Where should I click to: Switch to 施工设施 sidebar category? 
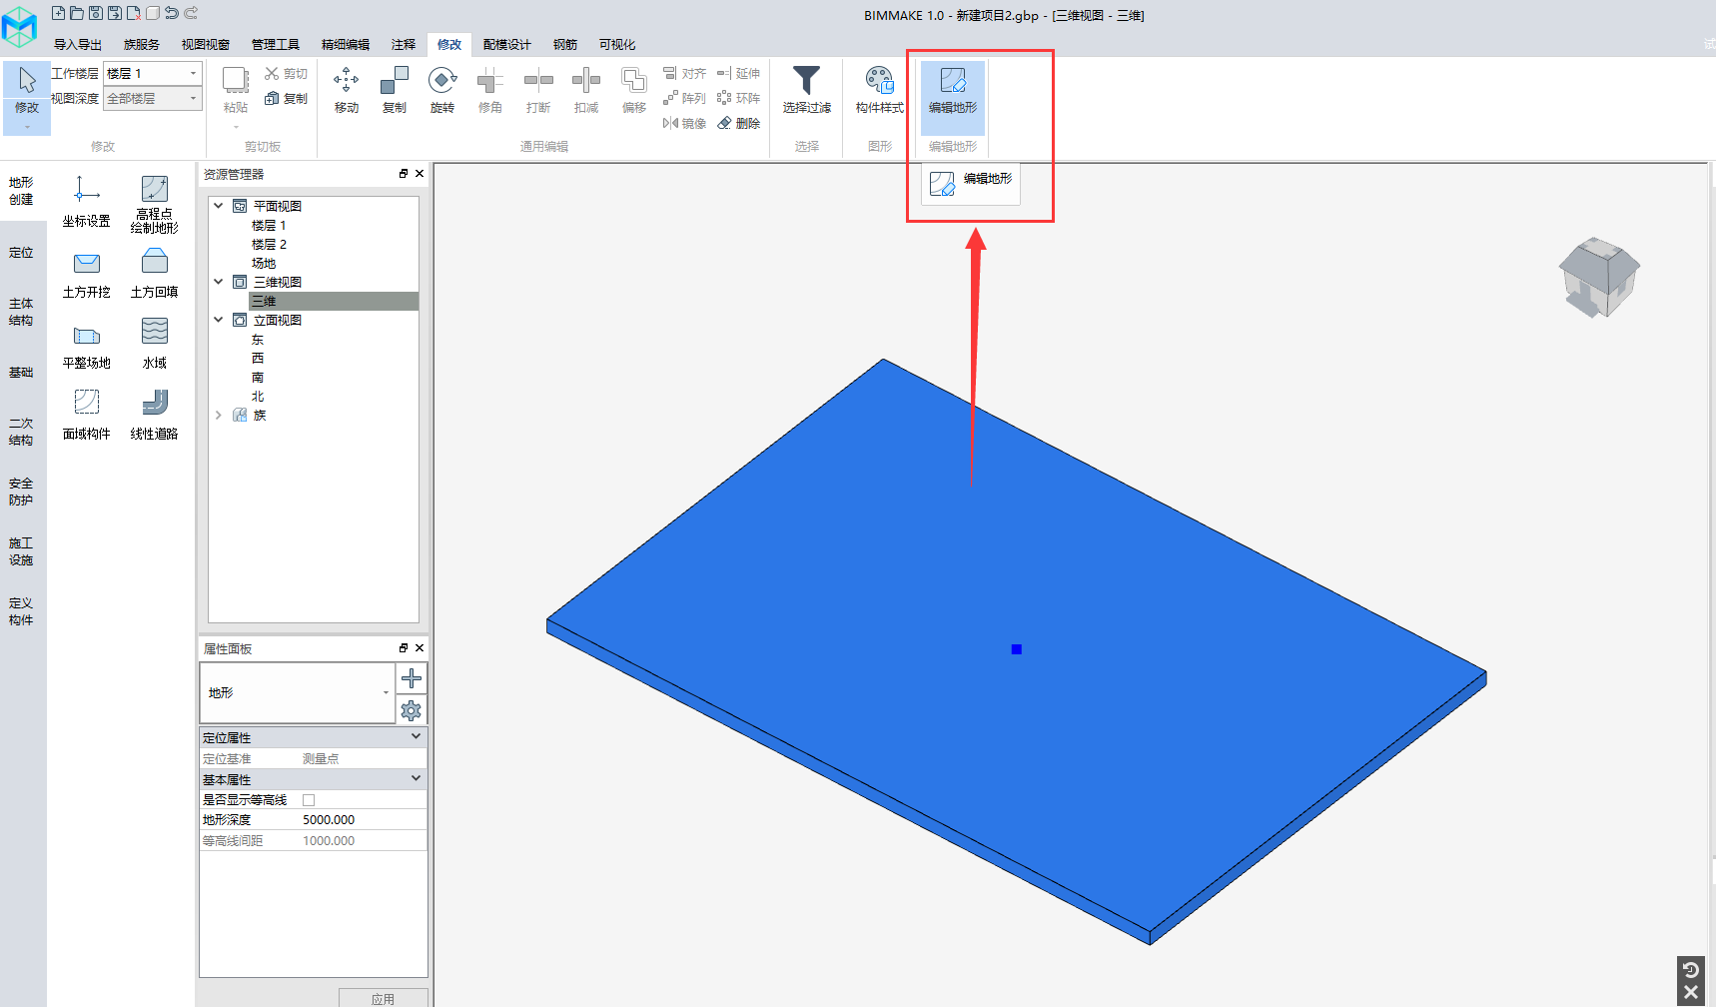pyautogui.click(x=21, y=551)
